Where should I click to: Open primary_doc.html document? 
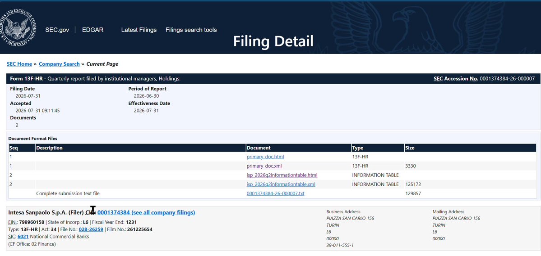[265, 157]
